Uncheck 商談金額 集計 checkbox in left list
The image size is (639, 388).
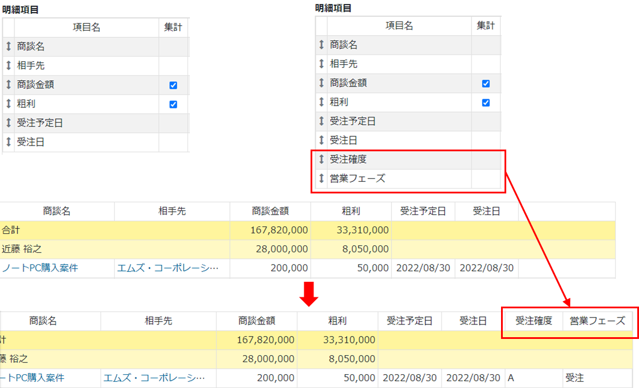tap(173, 85)
